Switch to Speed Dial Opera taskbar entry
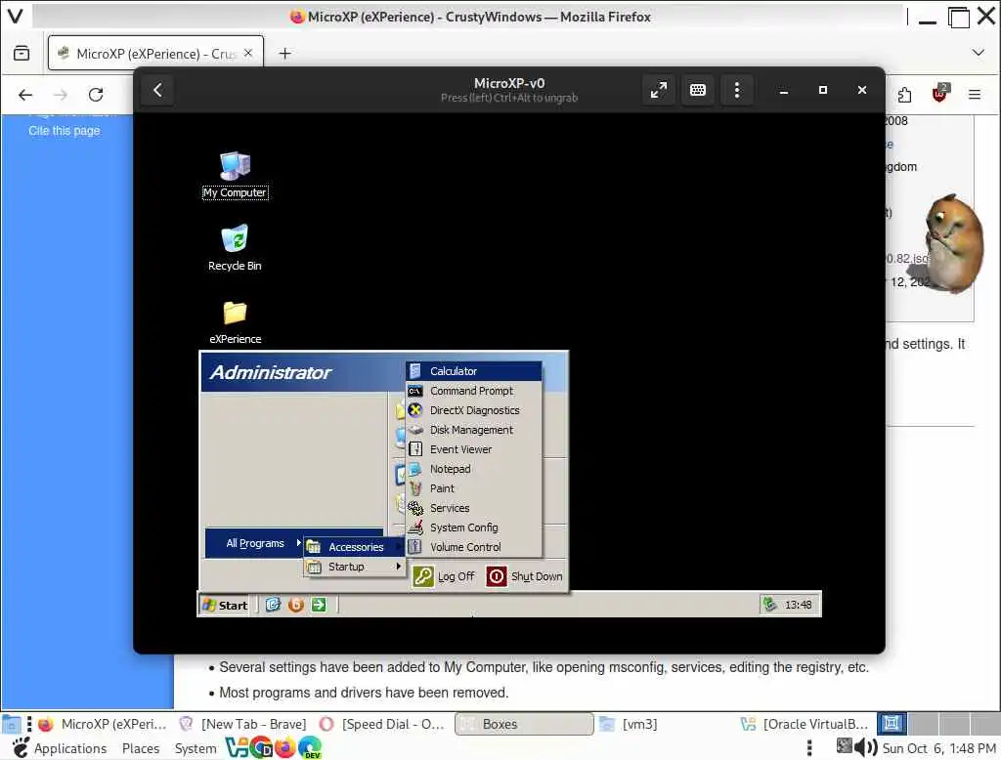Screen dimensions: 1001x760 [x=383, y=724]
